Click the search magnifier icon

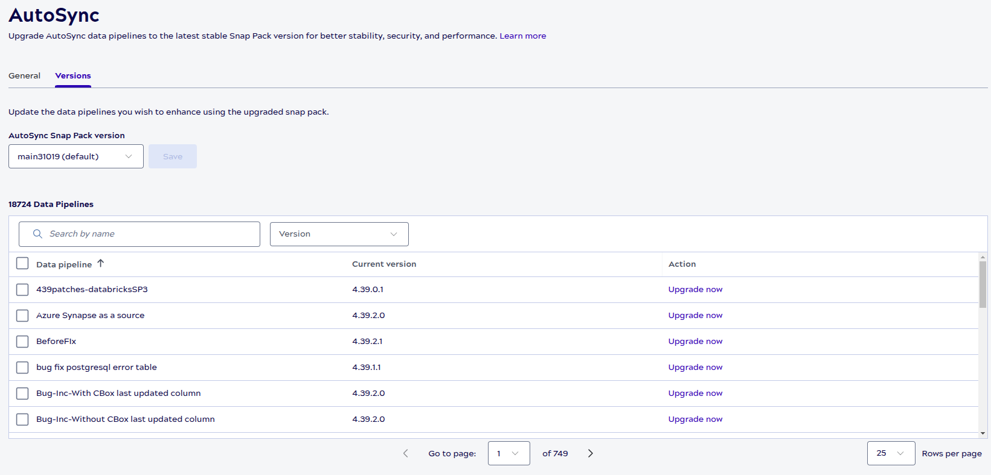click(37, 234)
